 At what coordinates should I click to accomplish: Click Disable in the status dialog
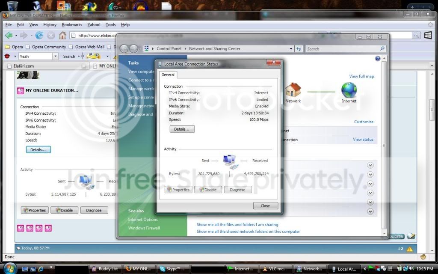(x=208, y=190)
